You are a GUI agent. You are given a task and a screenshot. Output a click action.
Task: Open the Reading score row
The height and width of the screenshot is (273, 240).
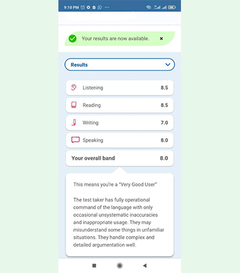coord(119,105)
